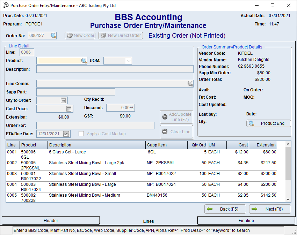Expand the UOM dropdown
The image size is (297, 235).
(129, 61)
